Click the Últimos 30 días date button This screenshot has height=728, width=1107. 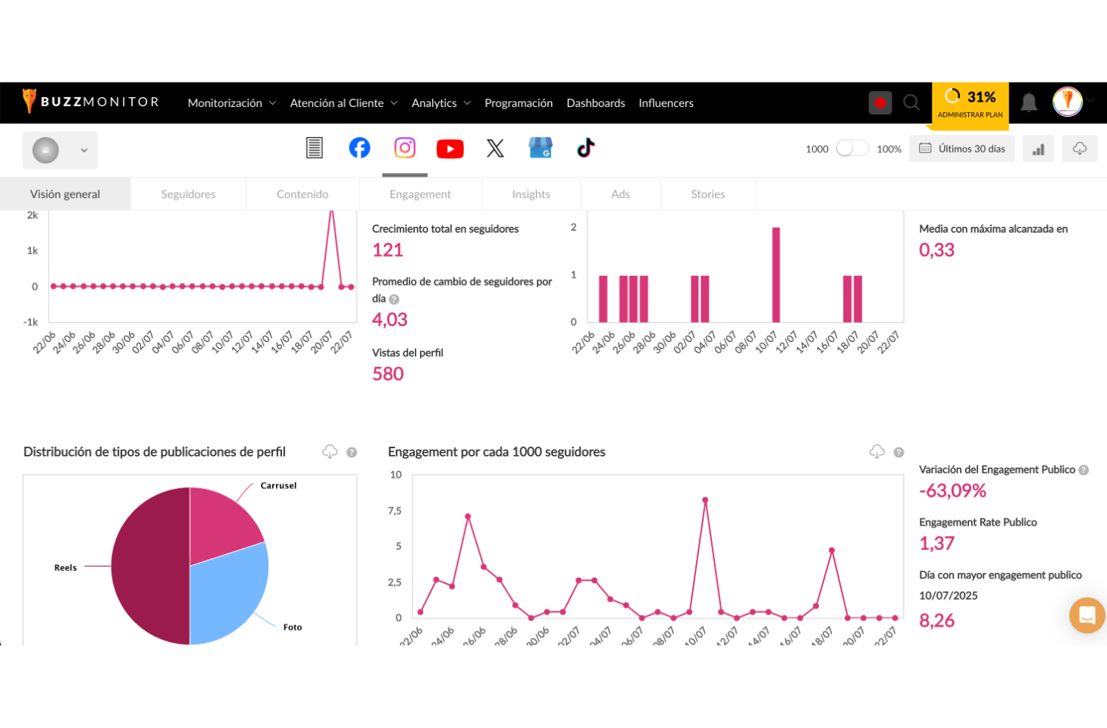click(962, 149)
